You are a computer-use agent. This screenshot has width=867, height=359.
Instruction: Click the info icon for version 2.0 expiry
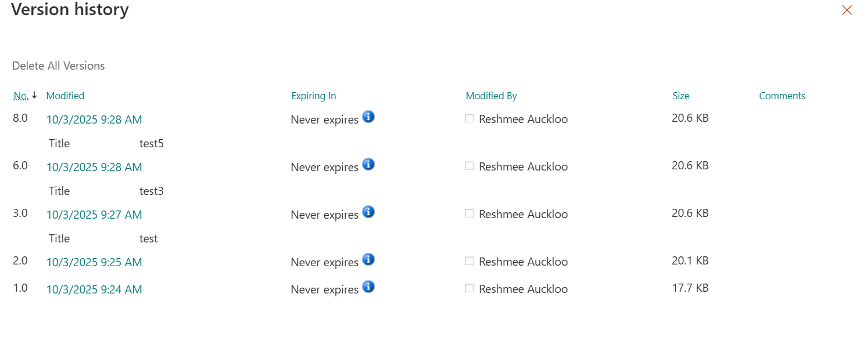click(x=368, y=259)
